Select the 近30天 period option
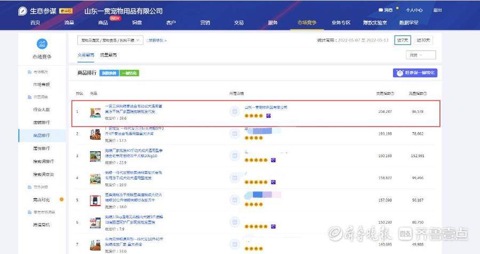Viewport: 480px width, 254px height. click(423, 40)
